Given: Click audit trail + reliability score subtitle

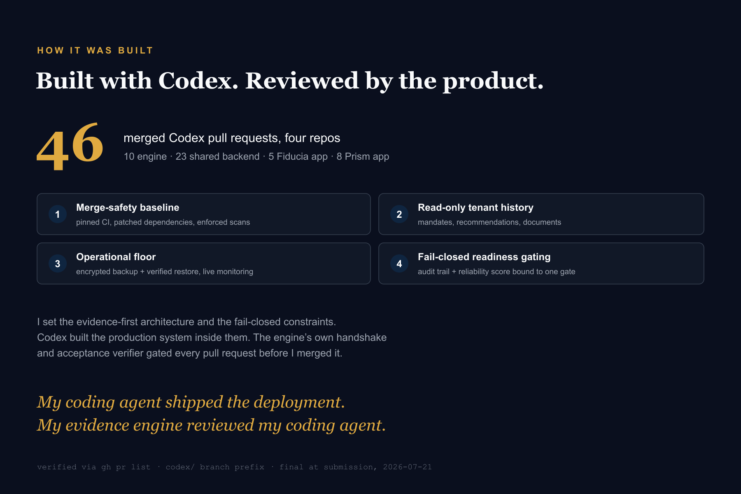Looking at the screenshot, I should [x=496, y=272].
